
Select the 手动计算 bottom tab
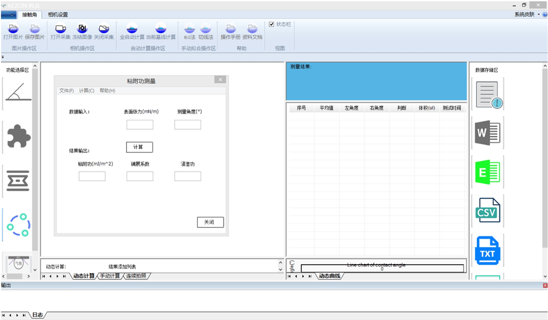pyautogui.click(x=110, y=276)
